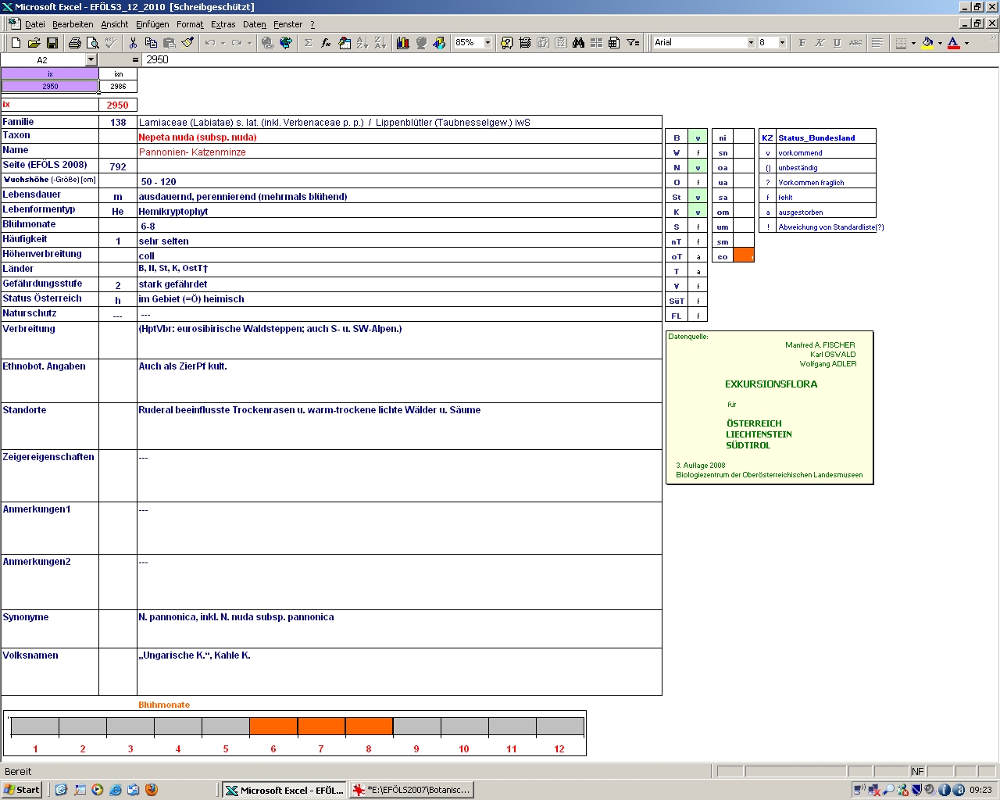Click the orange month 6 bar in Blühmonate
This screenshot has height=800, width=1000.
(x=273, y=727)
